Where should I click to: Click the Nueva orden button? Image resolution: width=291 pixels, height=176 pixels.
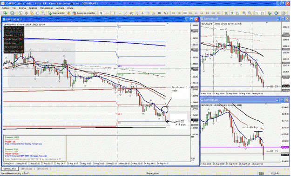click(x=57, y=13)
